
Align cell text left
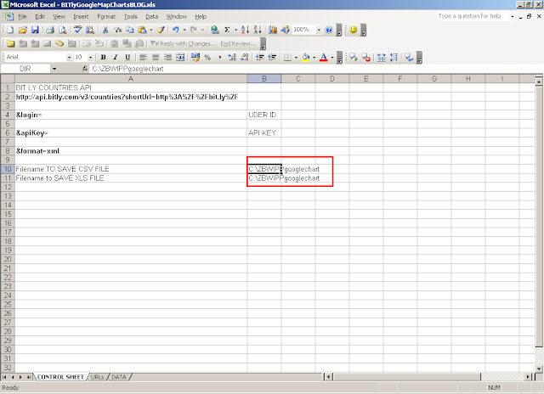144,57
